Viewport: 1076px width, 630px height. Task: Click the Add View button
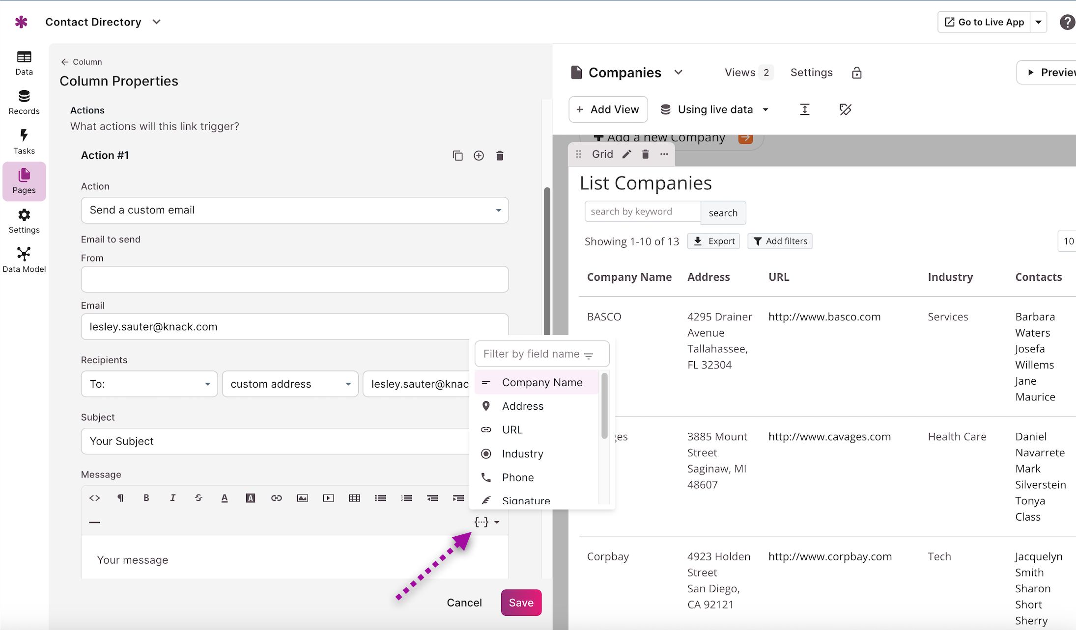click(608, 109)
